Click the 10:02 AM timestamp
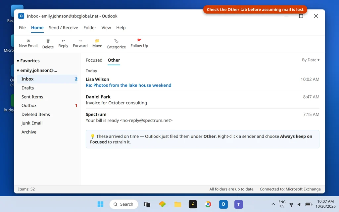The width and height of the screenshot is (339, 212). tap(310, 79)
